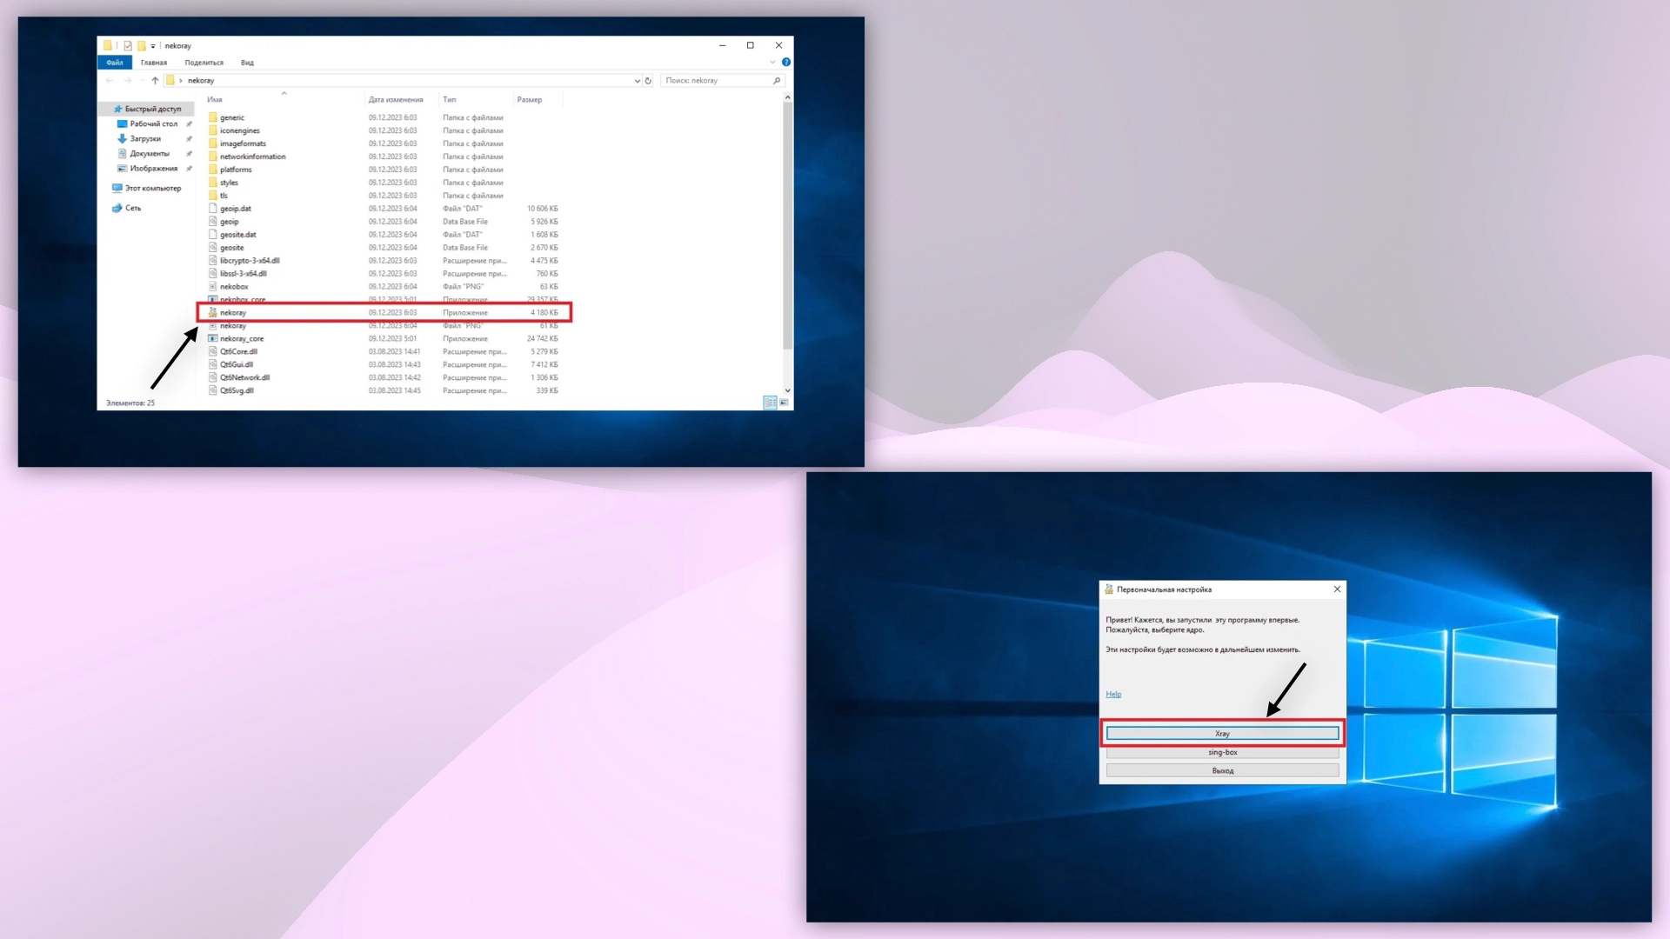Click the refresh icon beside the address bar
This screenshot has width=1670, height=939.
648,81
